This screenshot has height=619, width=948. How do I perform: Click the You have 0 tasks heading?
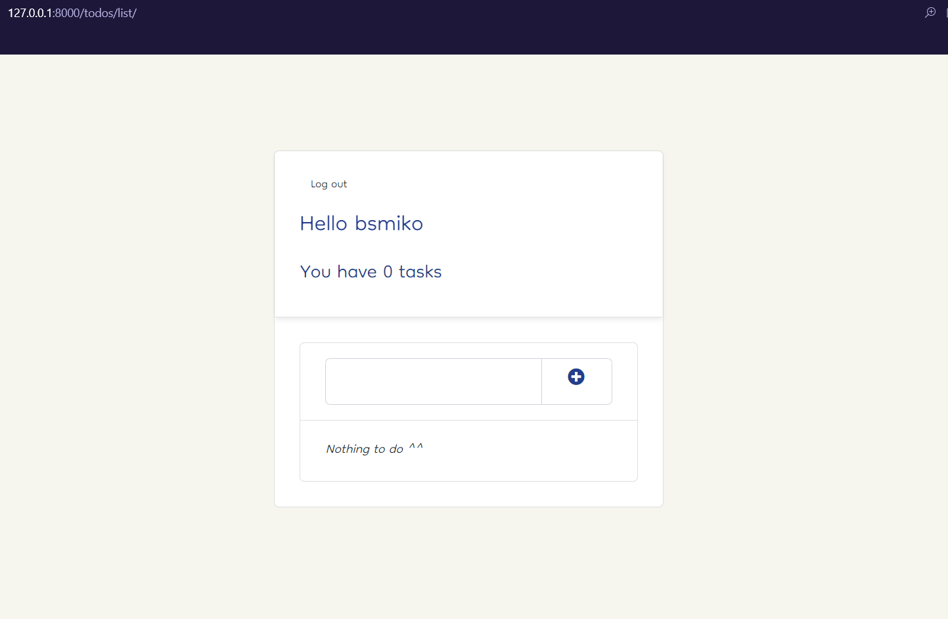[x=371, y=271]
